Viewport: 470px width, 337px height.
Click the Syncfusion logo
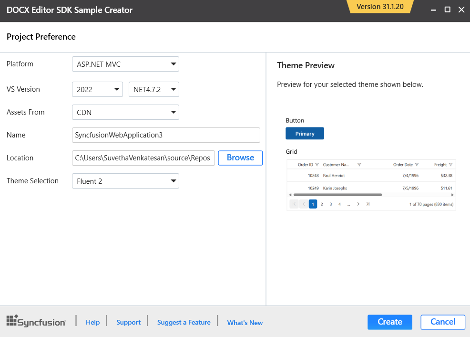[x=36, y=322]
